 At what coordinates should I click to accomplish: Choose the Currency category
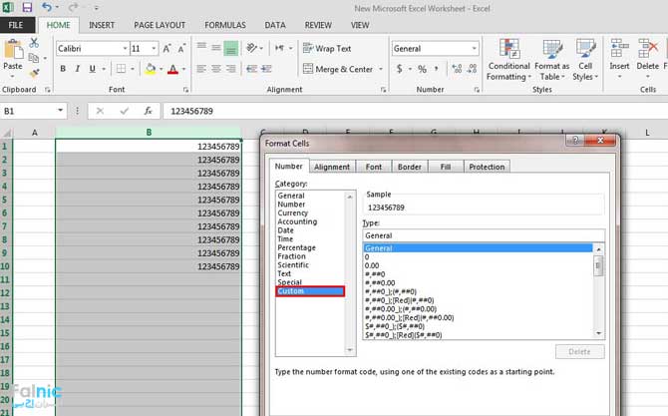pyautogui.click(x=293, y=213)
